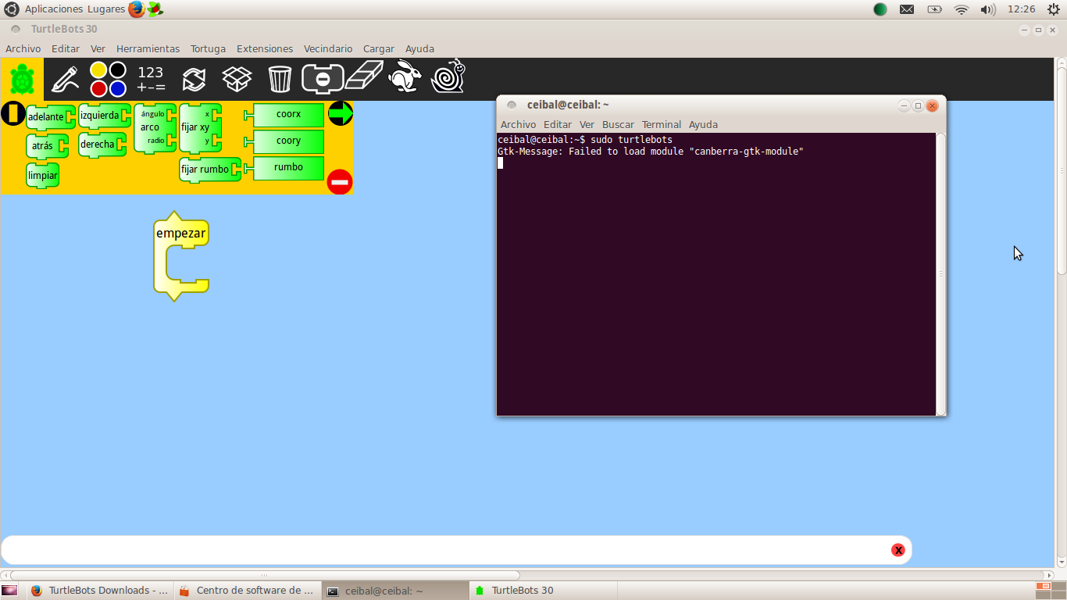Expand the Extensiones menu
1067x600 pixels.
tap(265, 48)
